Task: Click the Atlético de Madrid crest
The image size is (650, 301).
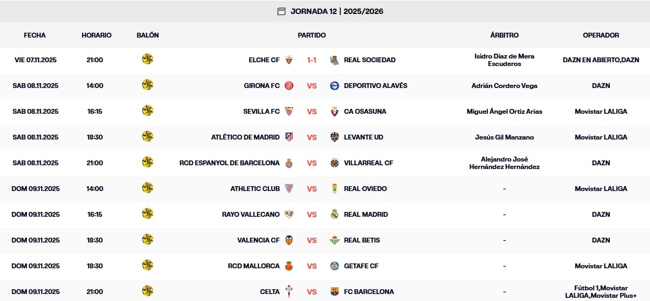Action: click(x=289, y=137)
